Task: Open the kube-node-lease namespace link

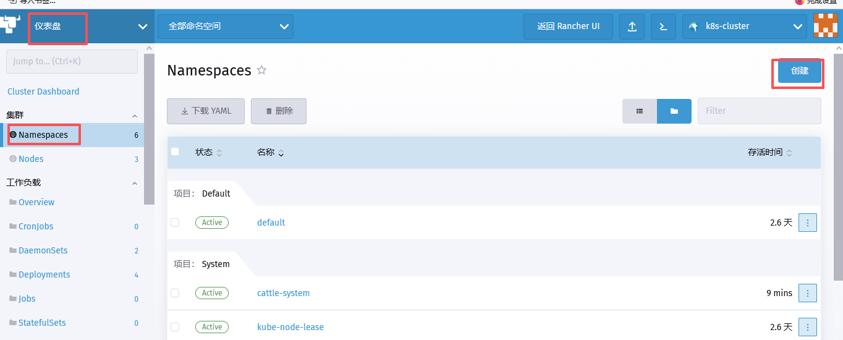Action: pyautogui.click(x=290, y=327)
